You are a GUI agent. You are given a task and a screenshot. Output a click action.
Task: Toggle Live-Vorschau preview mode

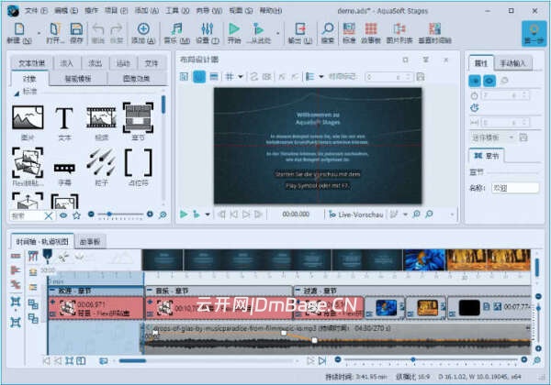tap(355, 214)
